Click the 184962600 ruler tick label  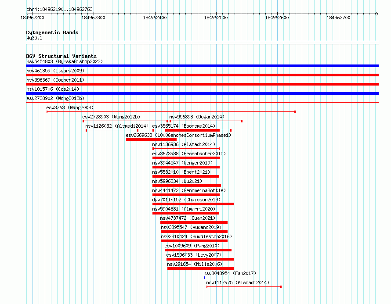point(277,18)
